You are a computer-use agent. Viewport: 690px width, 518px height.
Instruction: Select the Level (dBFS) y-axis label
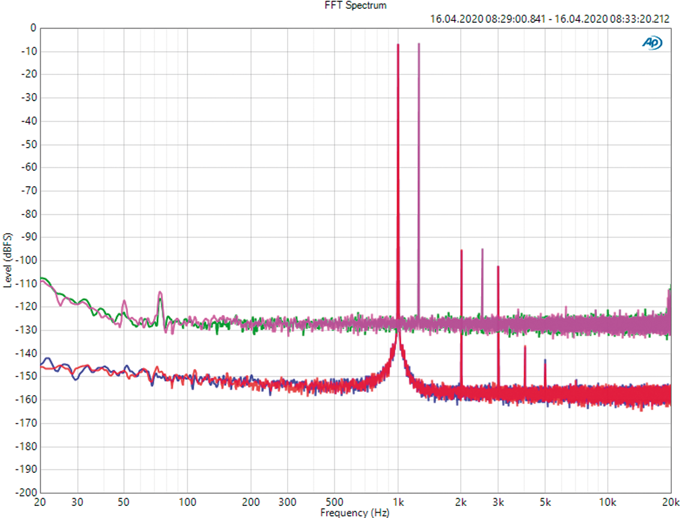pyautogui.click(x=7, y=260)
